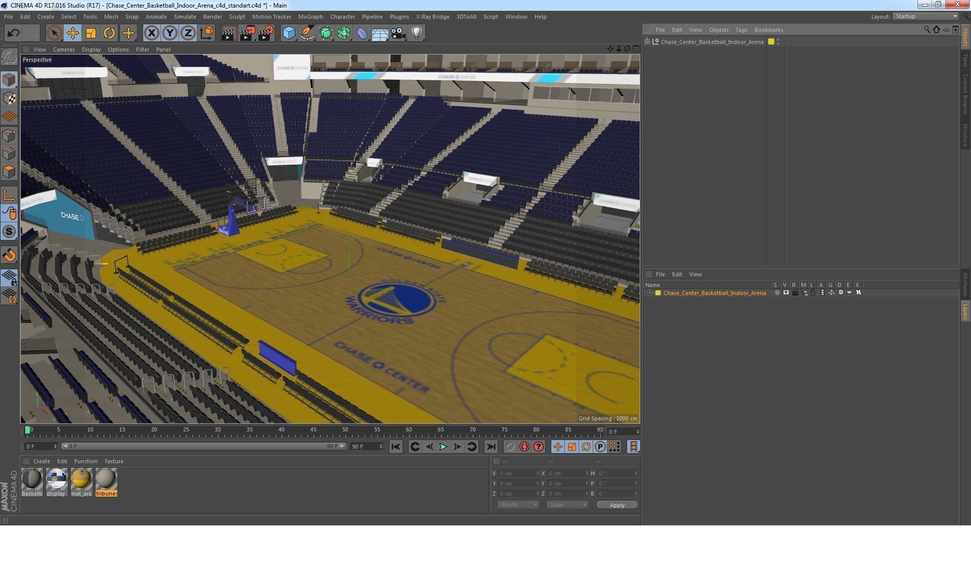Switch to Model mode cube icon
Viewport: 971px width, 585px height.
pyautogui.click(x=9, y=80)
